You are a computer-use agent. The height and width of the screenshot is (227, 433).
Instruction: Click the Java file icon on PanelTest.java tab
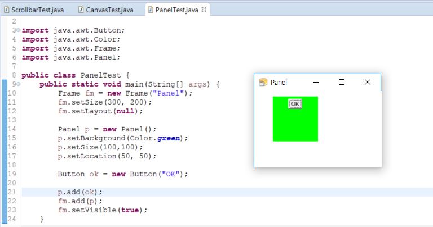point(151,10)
